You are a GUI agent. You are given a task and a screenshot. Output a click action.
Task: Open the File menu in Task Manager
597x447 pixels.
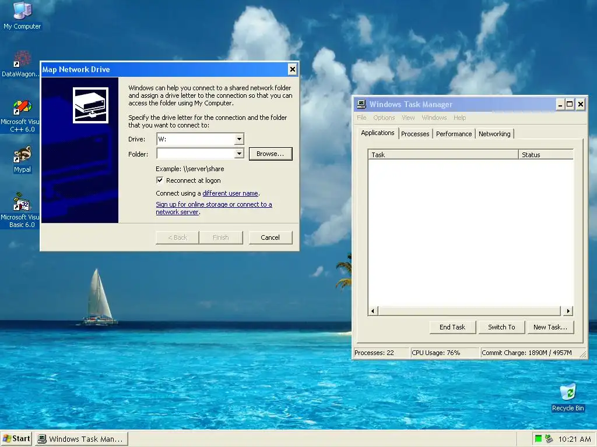[x=361, y=118]
